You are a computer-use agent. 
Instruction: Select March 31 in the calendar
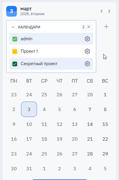[x=29, y=169]
